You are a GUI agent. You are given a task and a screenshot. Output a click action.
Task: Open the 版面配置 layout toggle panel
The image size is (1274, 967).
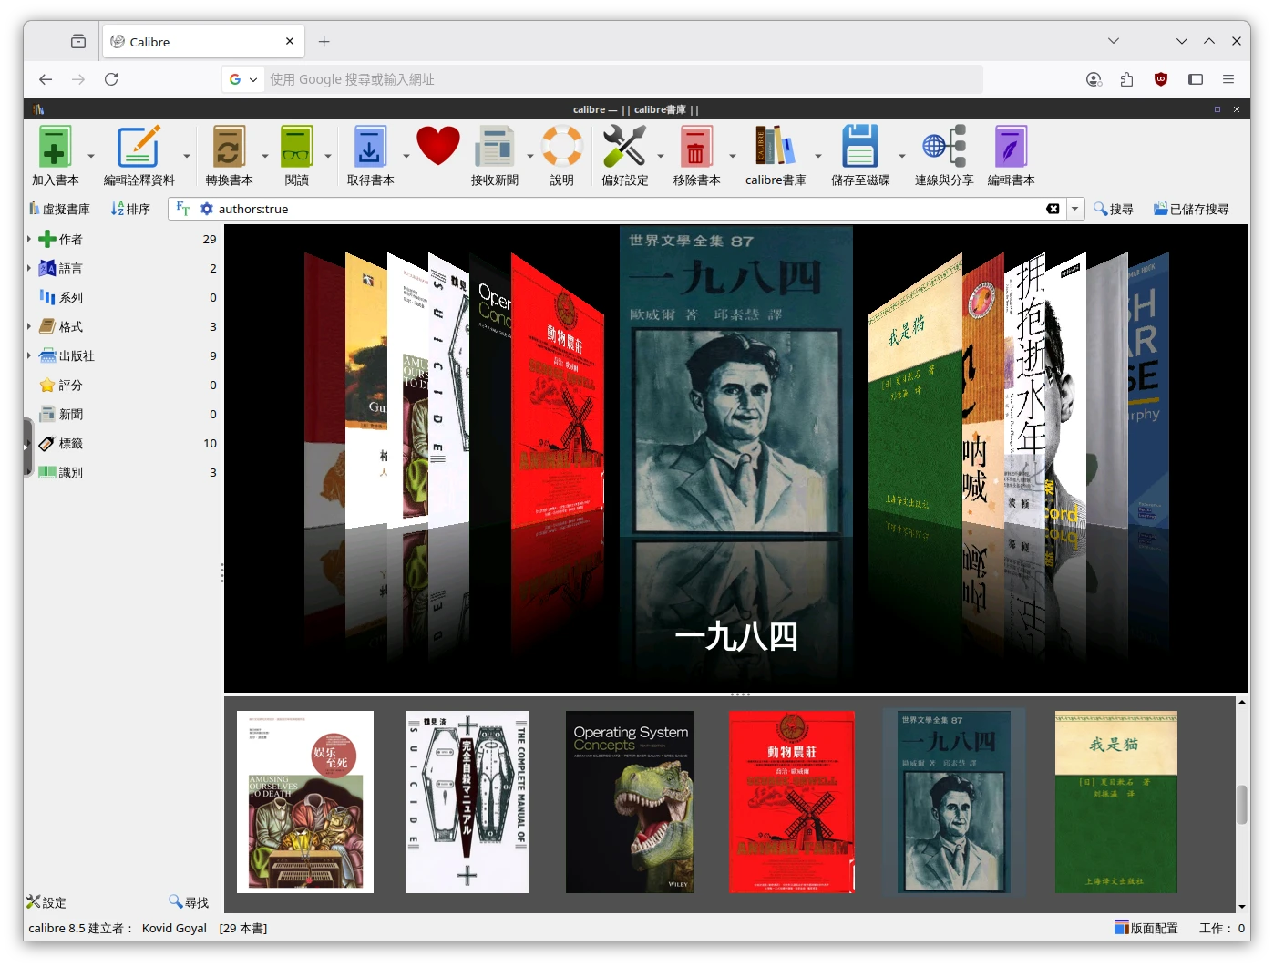pyautogui.click(x=1146, y=928)
